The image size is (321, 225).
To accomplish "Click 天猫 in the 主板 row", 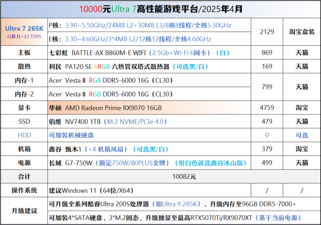I will pyautogui.click(x=302, y=52).
